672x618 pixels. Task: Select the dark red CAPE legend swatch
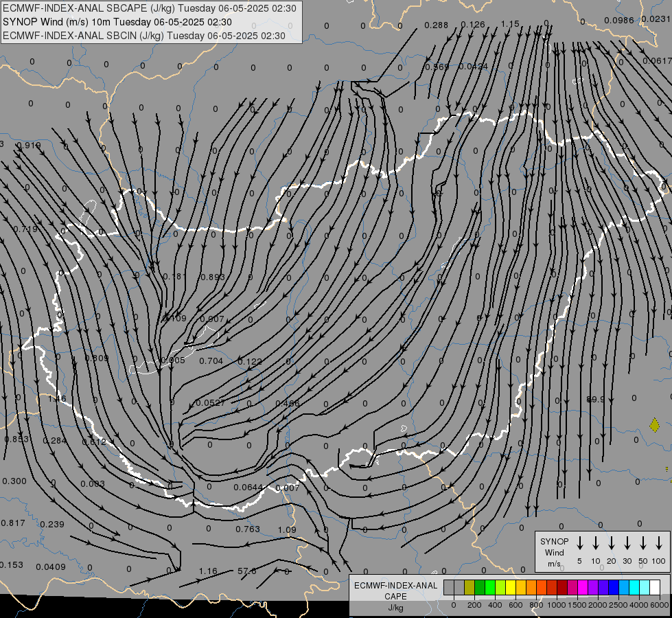(x=562, y=587)
